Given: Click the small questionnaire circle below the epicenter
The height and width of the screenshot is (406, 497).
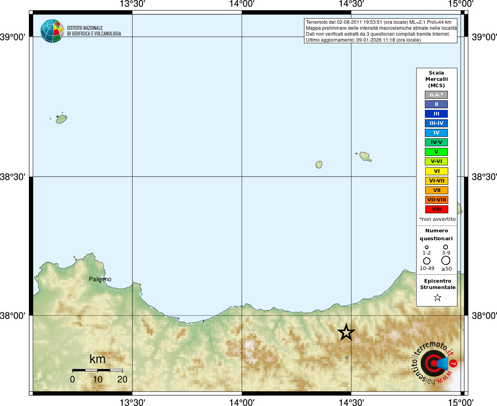Looking at the screenshot, I should click(x=347, y=358).
